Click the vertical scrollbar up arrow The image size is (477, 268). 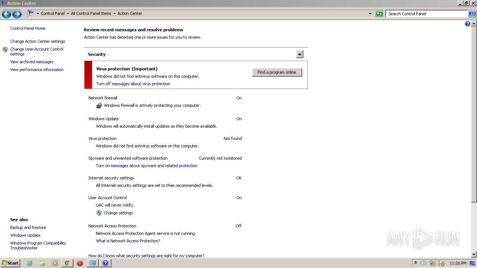click(x=474, y=23)
